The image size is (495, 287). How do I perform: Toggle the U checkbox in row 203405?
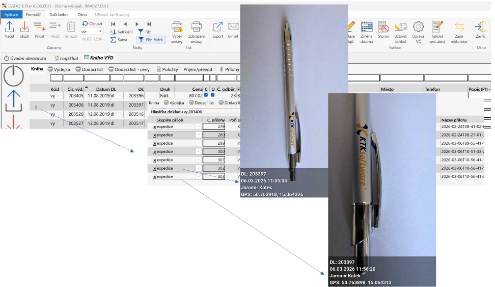click(213, 95)
